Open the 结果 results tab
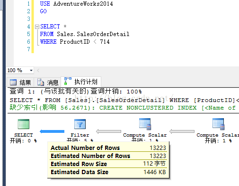This screenshot has width=239, height=186. [20, 83]
